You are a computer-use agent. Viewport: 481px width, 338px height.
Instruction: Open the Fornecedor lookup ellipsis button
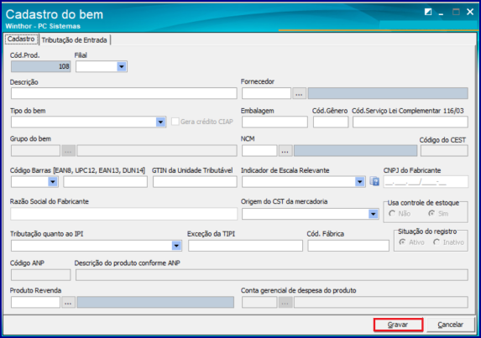(299, 93)
